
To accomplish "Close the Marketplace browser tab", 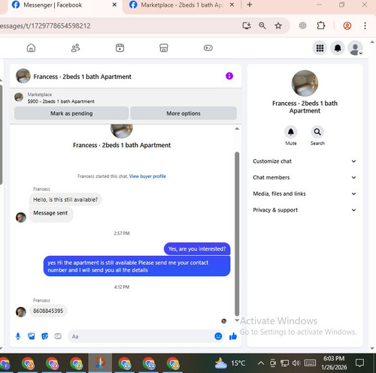I will (232, 5).
